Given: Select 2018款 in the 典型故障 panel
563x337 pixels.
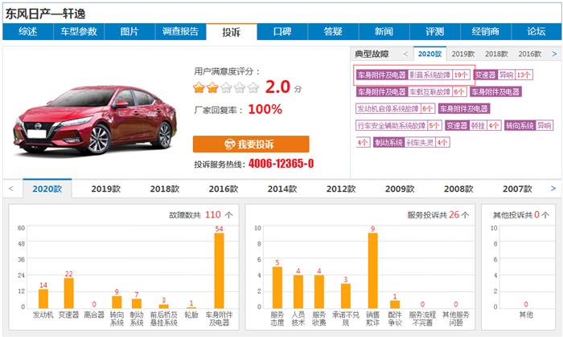Looking at the screenshot, I should pos(496,54).
